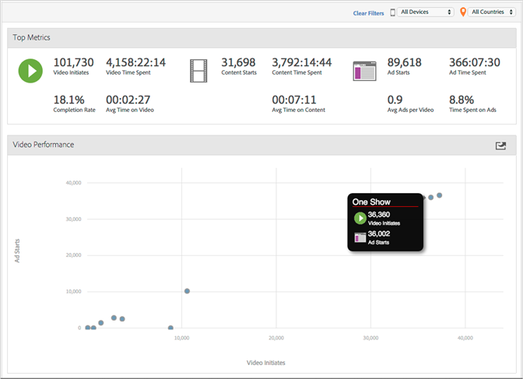Screen dimensions: 523x379
Task: Click the 4,158:22:14 Video Time Spent value
Action: pos(135,62)
